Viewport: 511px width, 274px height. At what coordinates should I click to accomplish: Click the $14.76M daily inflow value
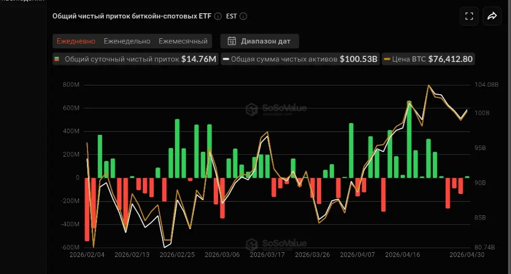pyautogui.click(x=199, y=59)
